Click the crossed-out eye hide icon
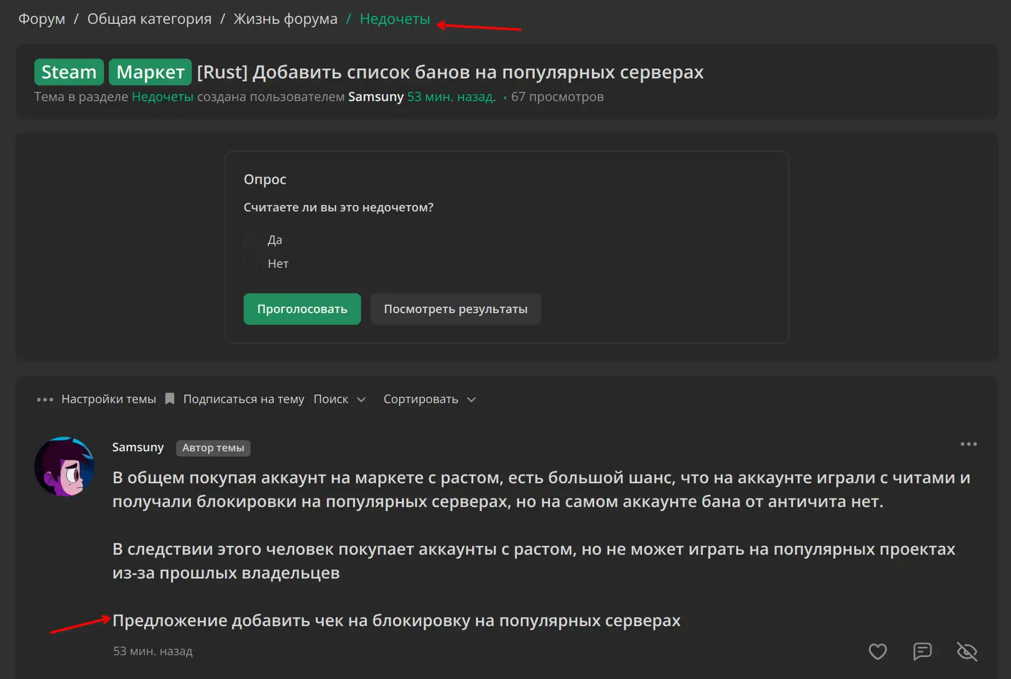The height and width of the screenshot is (679, 1011). click(967, 652)
